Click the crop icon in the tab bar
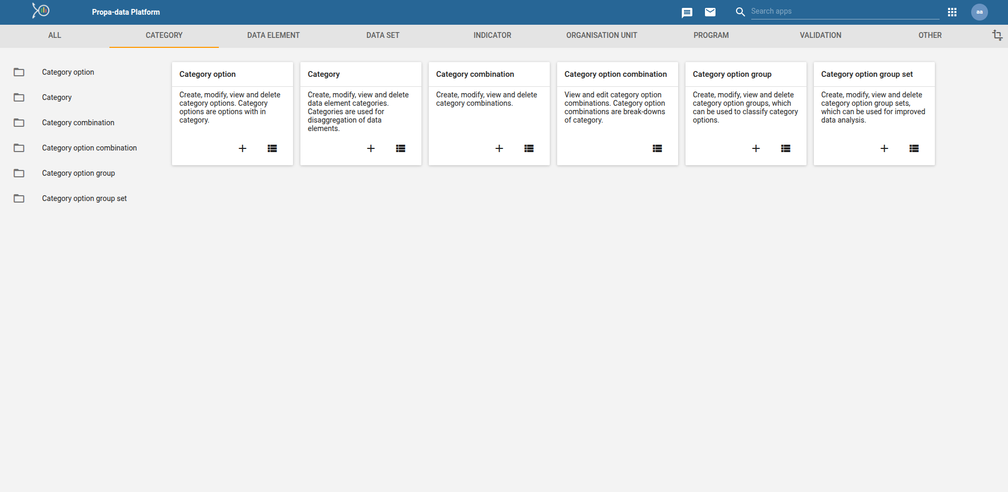Screen dimensions: 1008x492 (x=997, y=35)
